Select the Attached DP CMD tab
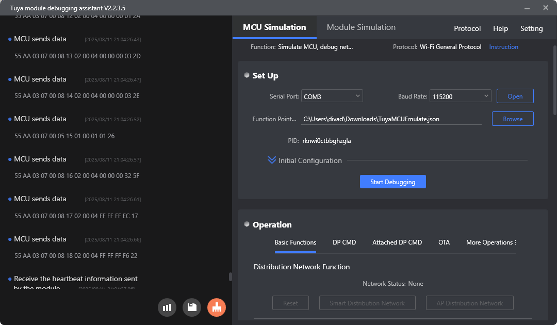557x325 pixels. pos(397,242)
